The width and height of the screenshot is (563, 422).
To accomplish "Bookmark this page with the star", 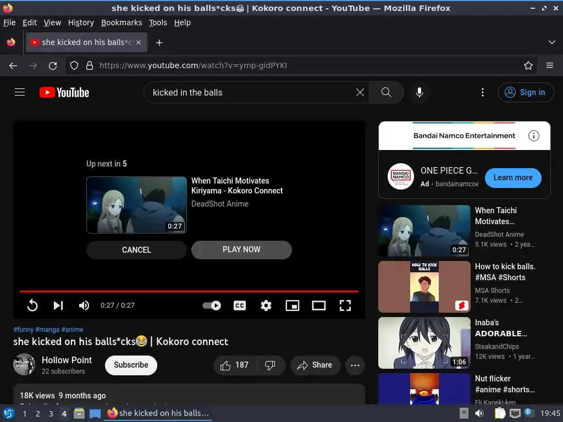I will click(528, 66).
